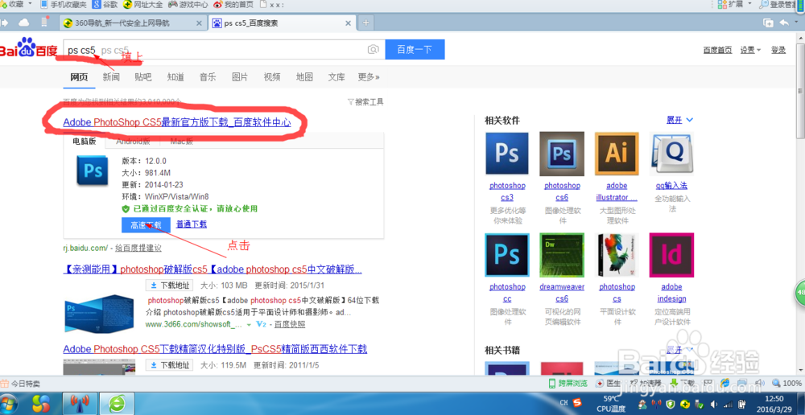This screenshot has height=415, width=805.
Task: Click the phone icon in tab bar
Action: click(44, 23)
